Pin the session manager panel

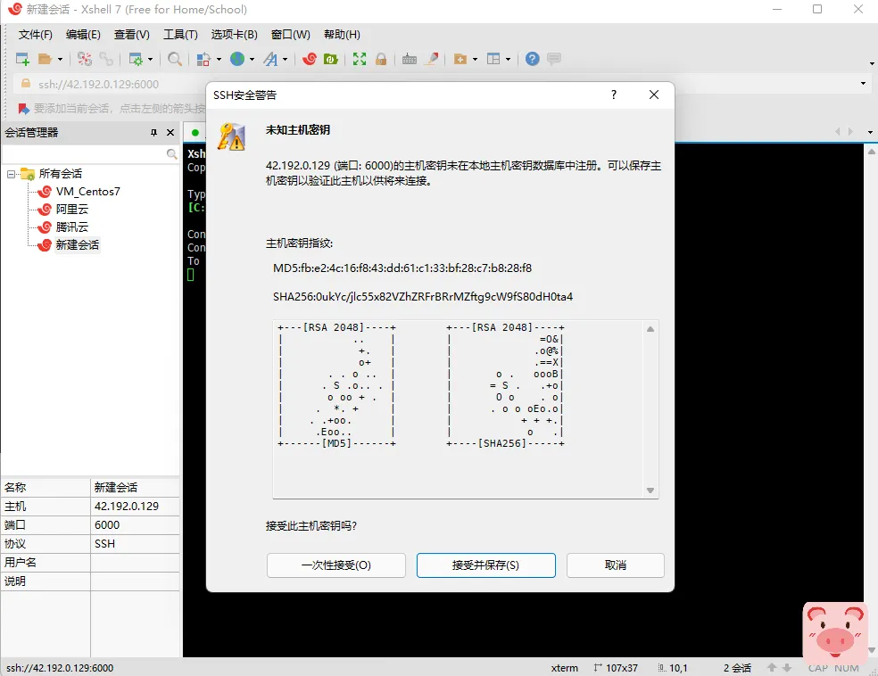tap(154, 133)
